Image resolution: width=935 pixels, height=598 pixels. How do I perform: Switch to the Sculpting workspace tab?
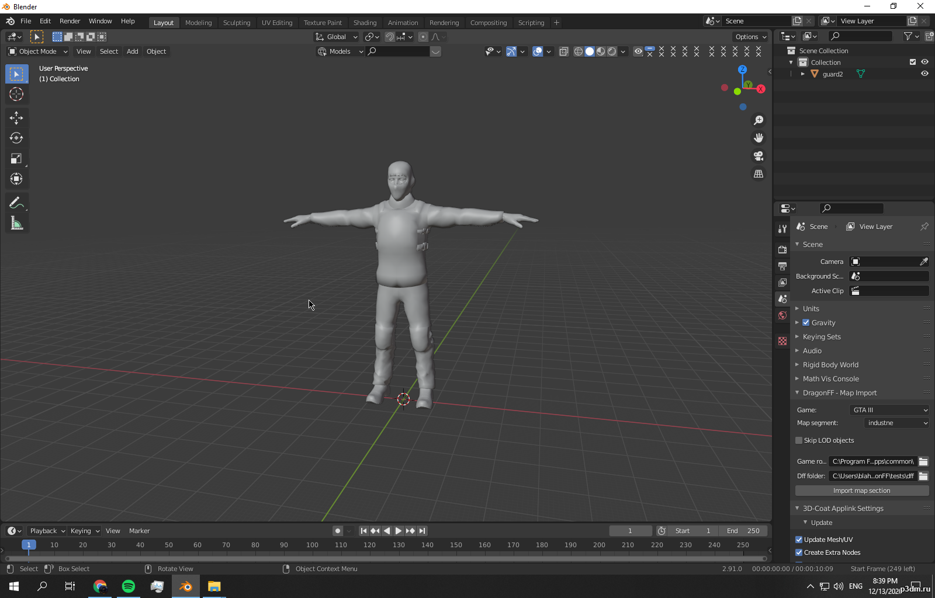click(x=236, y=23)
